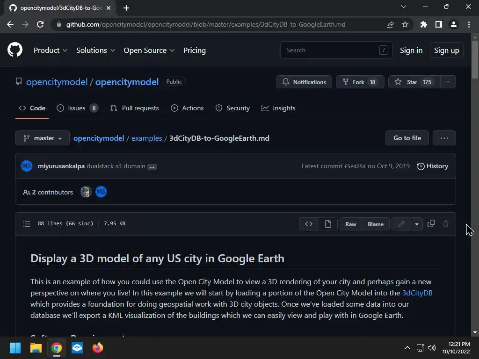The image size is (479, 359).
Task: Click the Notifications bell button
Action: [x=304, y=82]
